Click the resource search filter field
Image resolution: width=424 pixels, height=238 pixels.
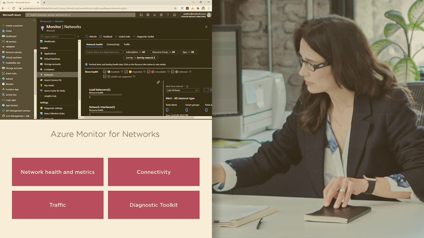(104, 52)
